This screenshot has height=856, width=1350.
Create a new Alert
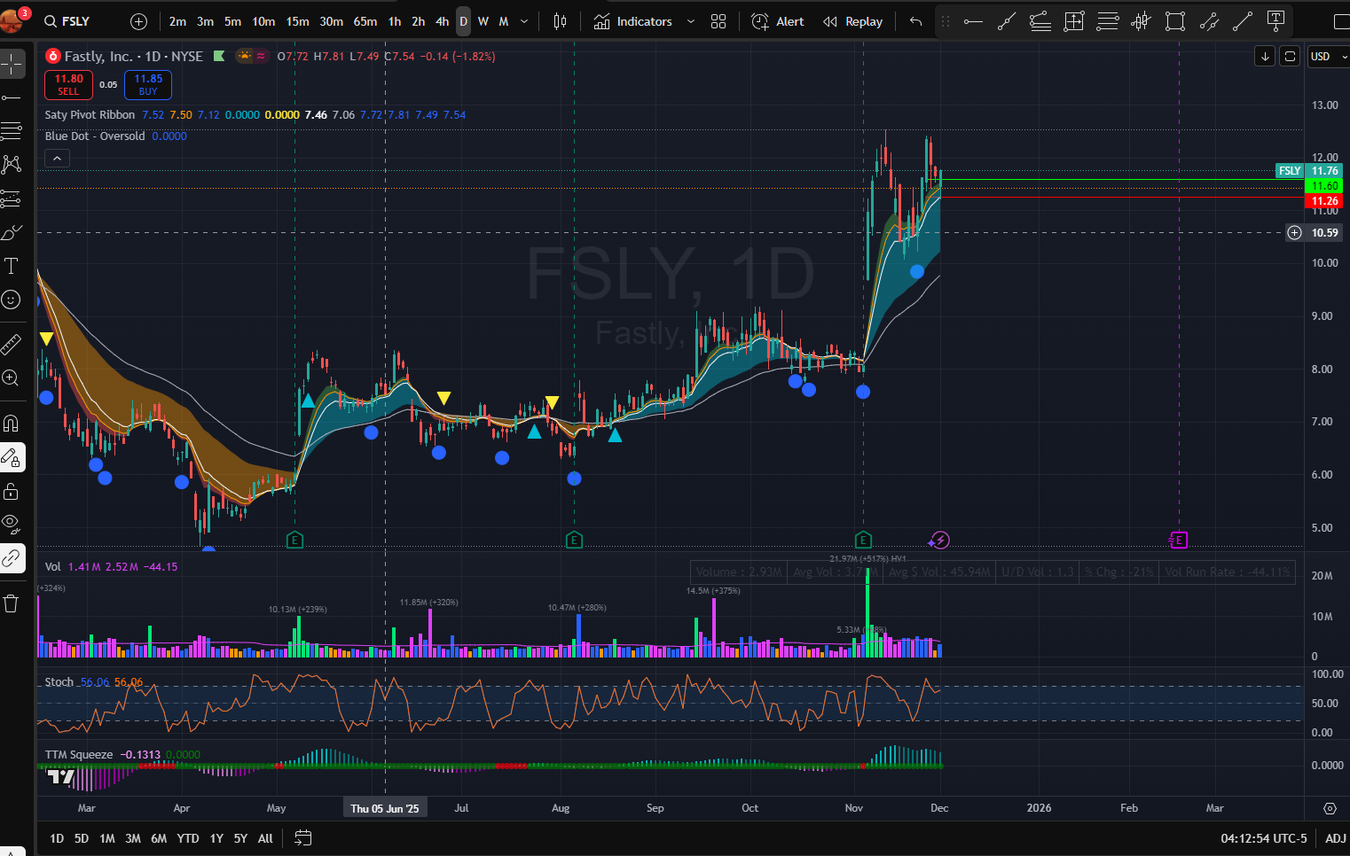point(778,21)
